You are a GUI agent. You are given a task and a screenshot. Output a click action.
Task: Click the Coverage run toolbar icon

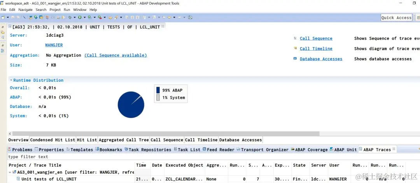pos(89,18)
